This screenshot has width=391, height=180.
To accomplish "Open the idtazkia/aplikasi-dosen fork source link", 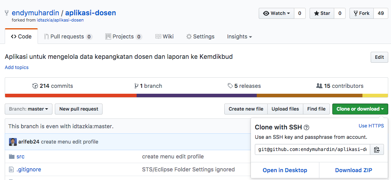I will tap(60, 20).
